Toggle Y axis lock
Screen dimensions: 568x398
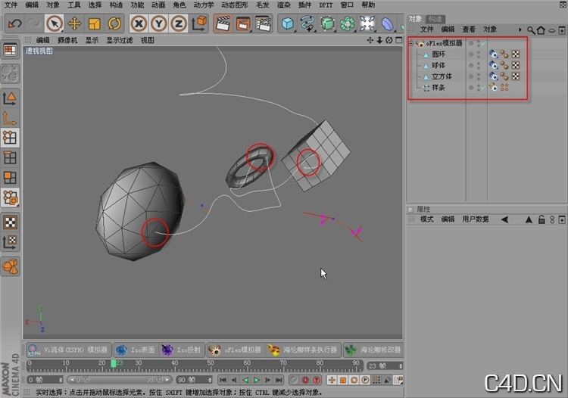click(x=158, y=23)
